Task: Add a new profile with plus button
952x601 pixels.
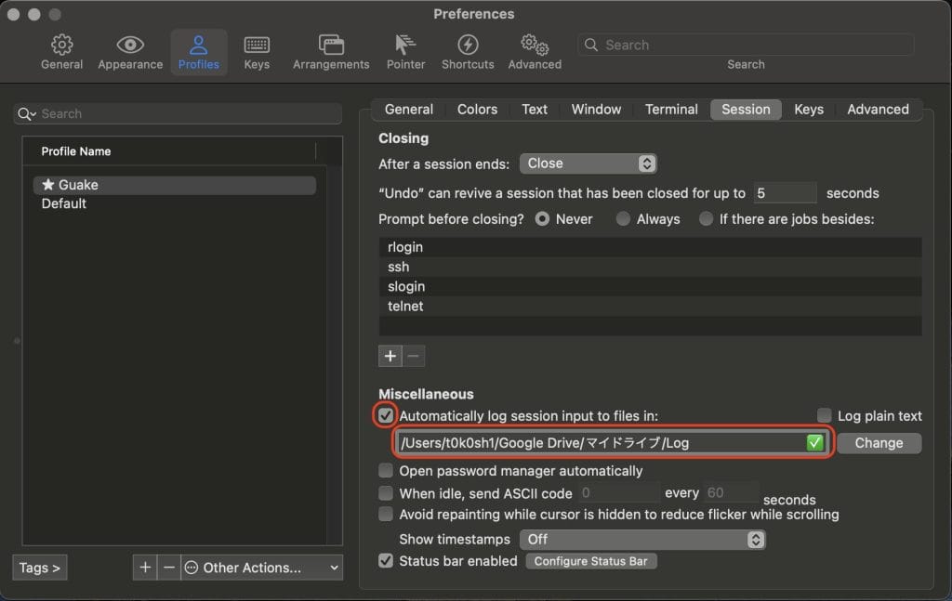Action: pyautogui.click(x=145, y=568)
